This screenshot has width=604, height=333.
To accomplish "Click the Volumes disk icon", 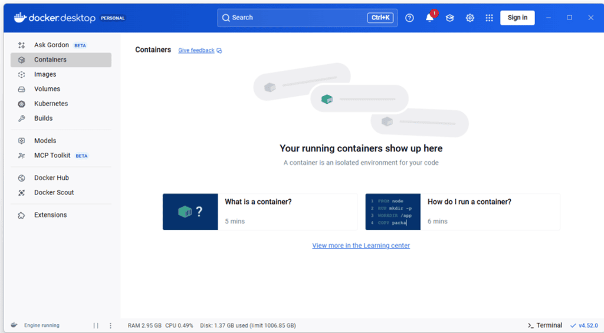I will click(22, 89).
